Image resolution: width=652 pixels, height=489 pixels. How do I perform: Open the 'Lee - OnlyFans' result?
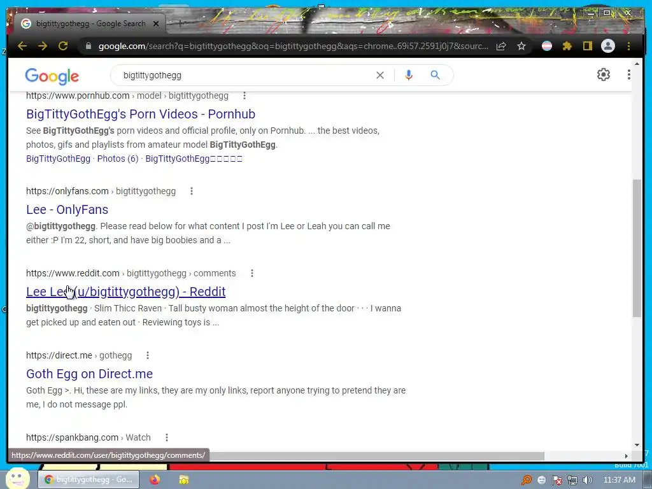(x=67, y=209)
